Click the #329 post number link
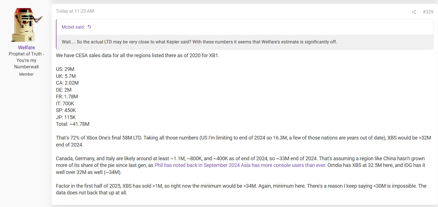The height and width of the screenshot is (207, 438). coord(428,12)
